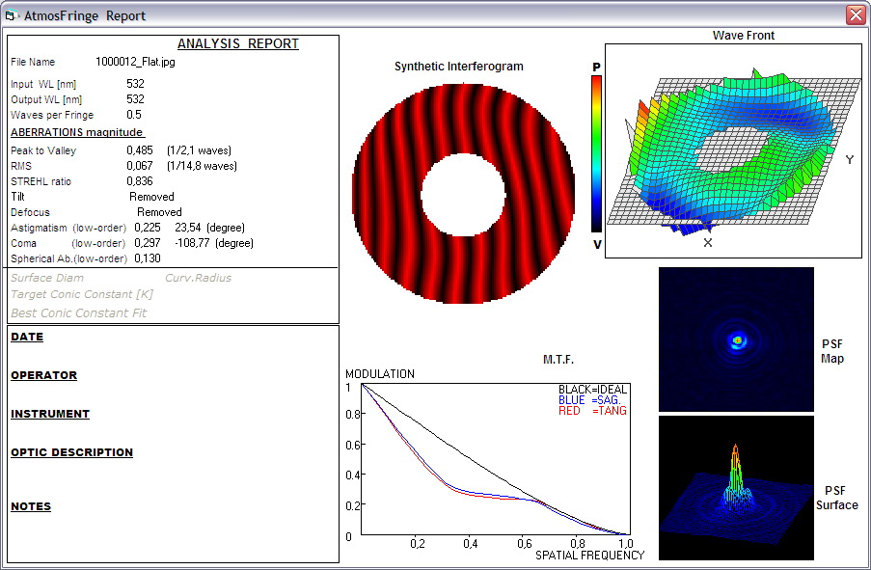Close the AtmosFringe Report window
Viewport: 871px width, 570px height.
855,15
